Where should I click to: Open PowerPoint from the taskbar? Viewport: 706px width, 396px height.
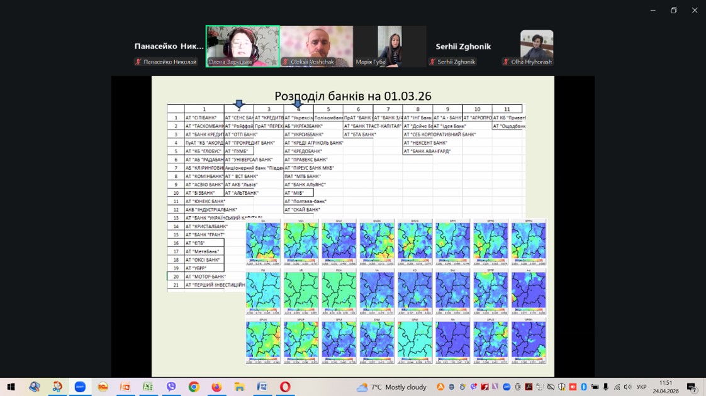[x=125, y=387]
